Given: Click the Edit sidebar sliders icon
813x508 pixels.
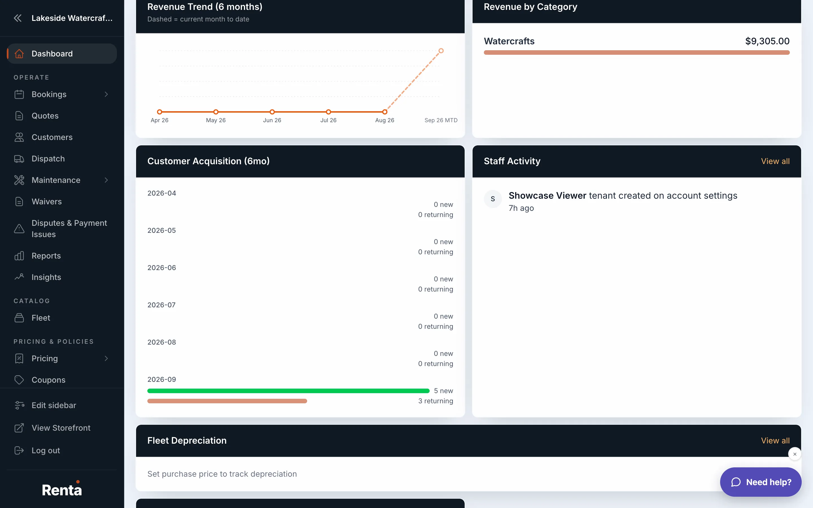Looking at the screenshot, I should pyautogui.click(x=19, y=406).
